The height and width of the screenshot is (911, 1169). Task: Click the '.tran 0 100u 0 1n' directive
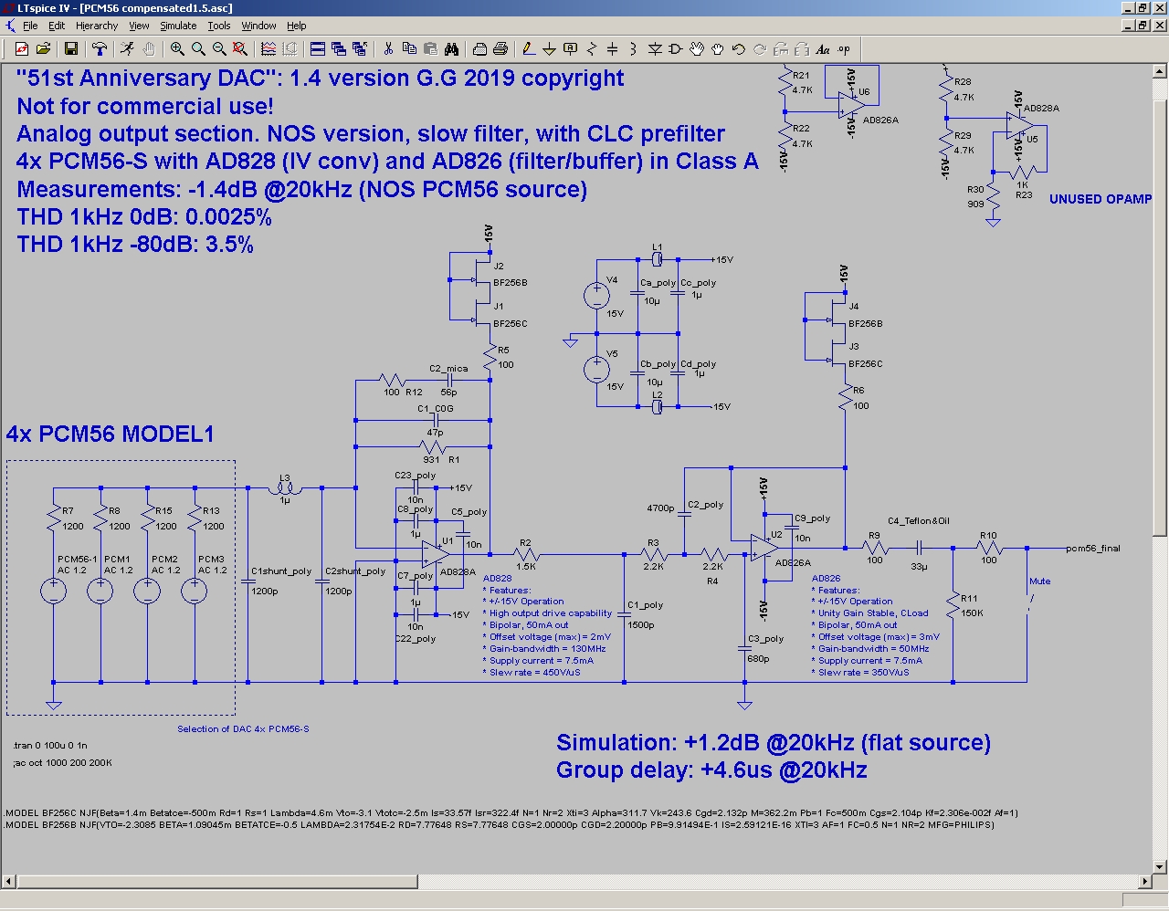coord(51,746)
